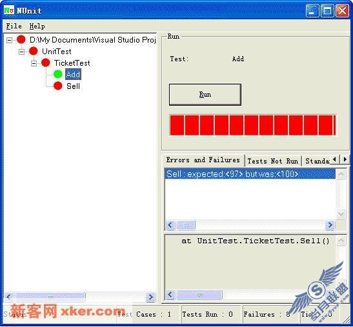Run the selected test with Run button
353x327 pixels.
click(205, 95)
